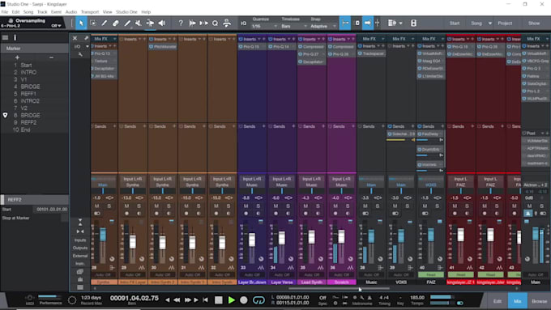Solo channel 34 Layer Verse
551x310 pixels.
pyautogui.click(x=288, y=206)
